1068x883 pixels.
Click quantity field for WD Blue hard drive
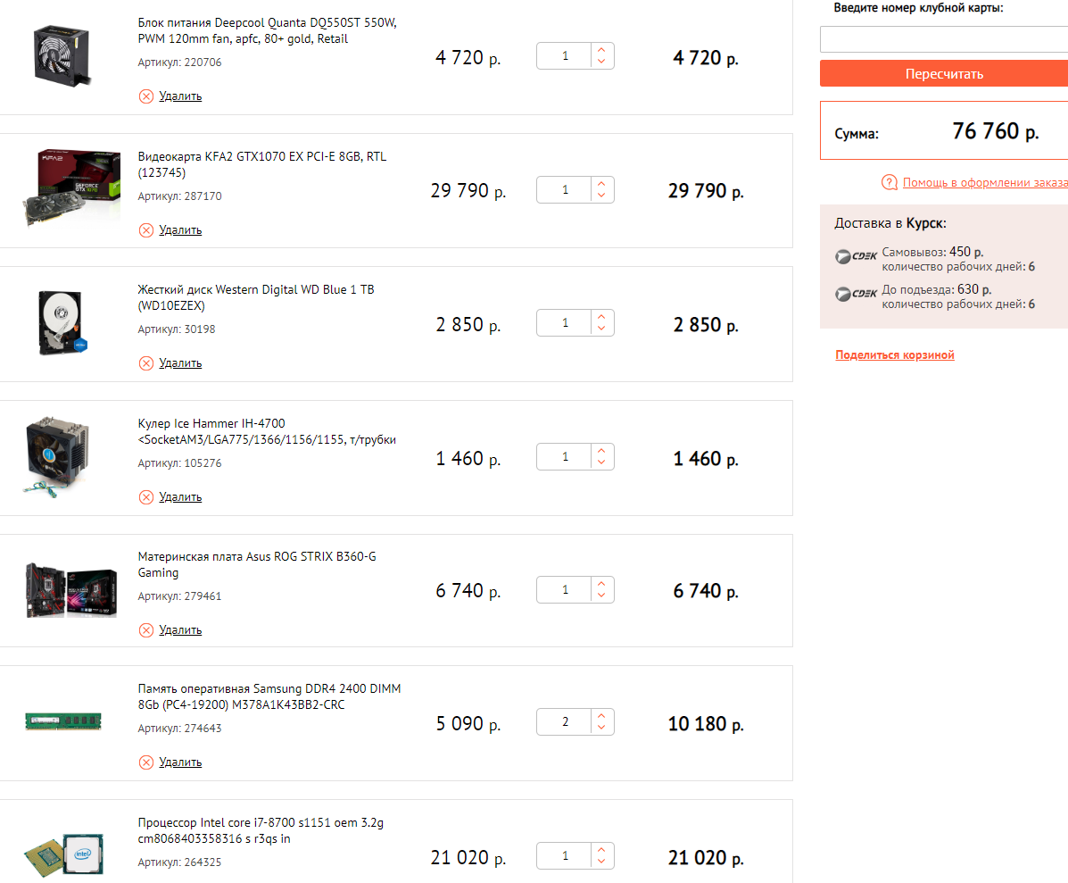tap(566, 323)
